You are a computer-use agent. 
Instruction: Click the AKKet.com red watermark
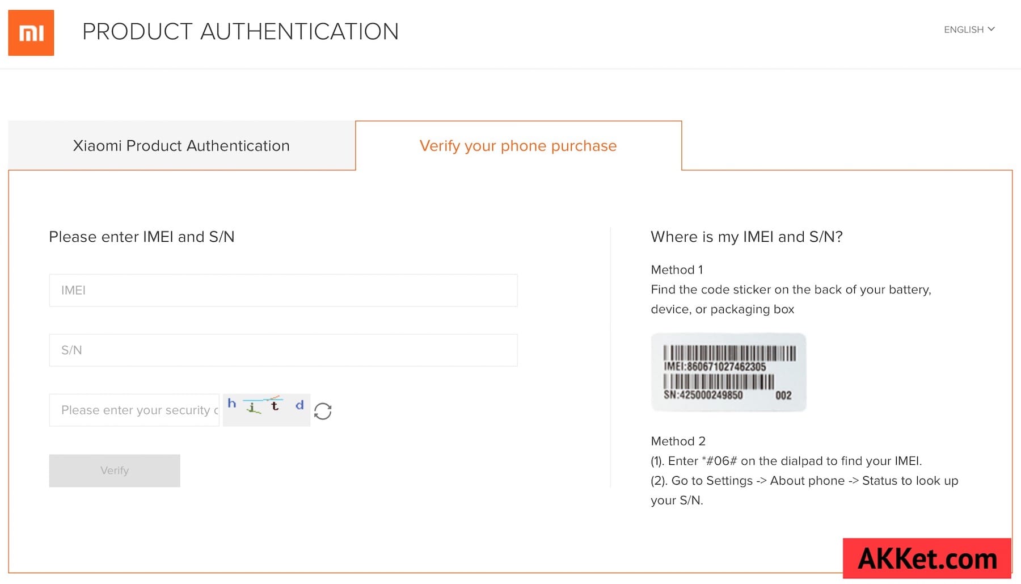pos(927,558)
